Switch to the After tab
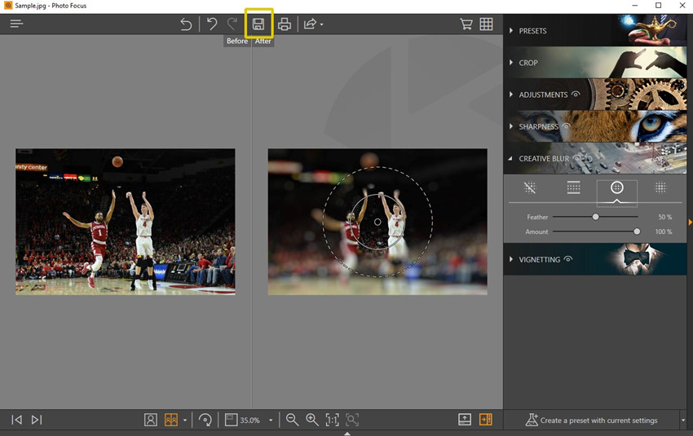This screenshot has width=693, height=436. (263, 41)
